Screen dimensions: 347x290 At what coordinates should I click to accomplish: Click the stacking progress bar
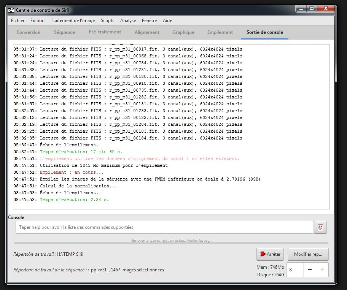click(x=171, y=243)
